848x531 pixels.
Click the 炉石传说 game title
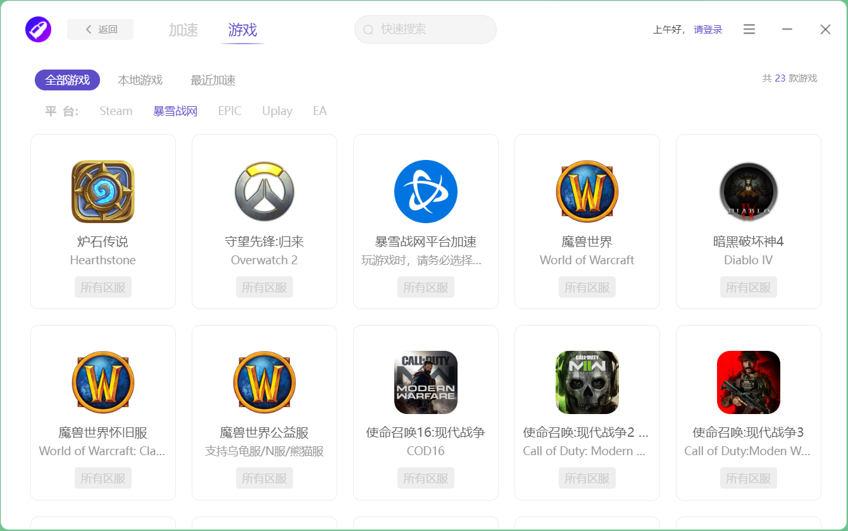[103, 241]
